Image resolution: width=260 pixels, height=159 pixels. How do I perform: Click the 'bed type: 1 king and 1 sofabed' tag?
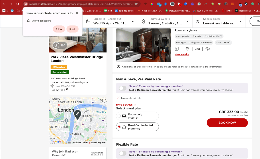coord(194,43)
